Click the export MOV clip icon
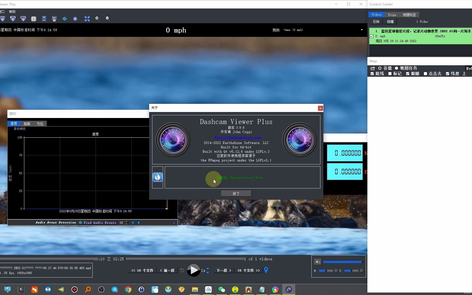The width and height of the screenshot is (472, 295). (23, 19)
